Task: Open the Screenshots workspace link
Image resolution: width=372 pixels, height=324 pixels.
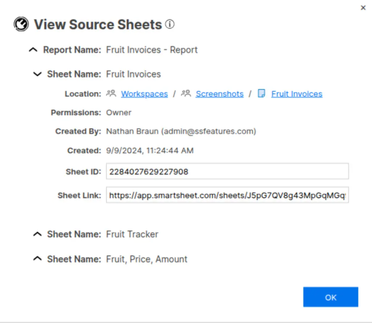Action: click(x=219, y=94)
